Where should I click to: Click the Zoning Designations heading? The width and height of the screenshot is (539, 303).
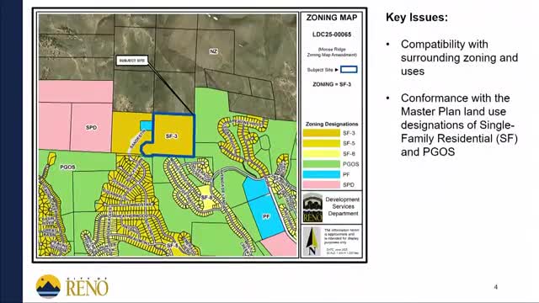[x=332, y=124]
